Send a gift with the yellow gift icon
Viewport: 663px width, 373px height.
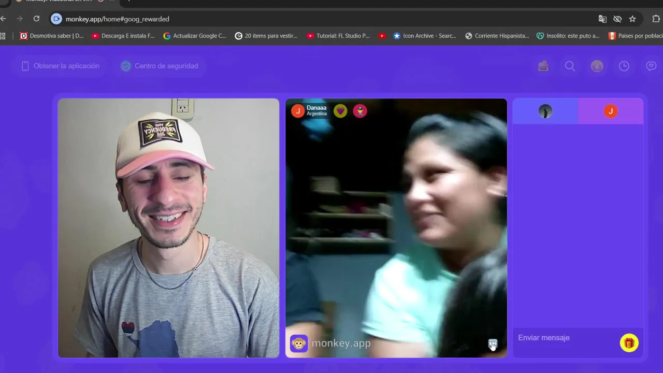[x=629, y=343]
